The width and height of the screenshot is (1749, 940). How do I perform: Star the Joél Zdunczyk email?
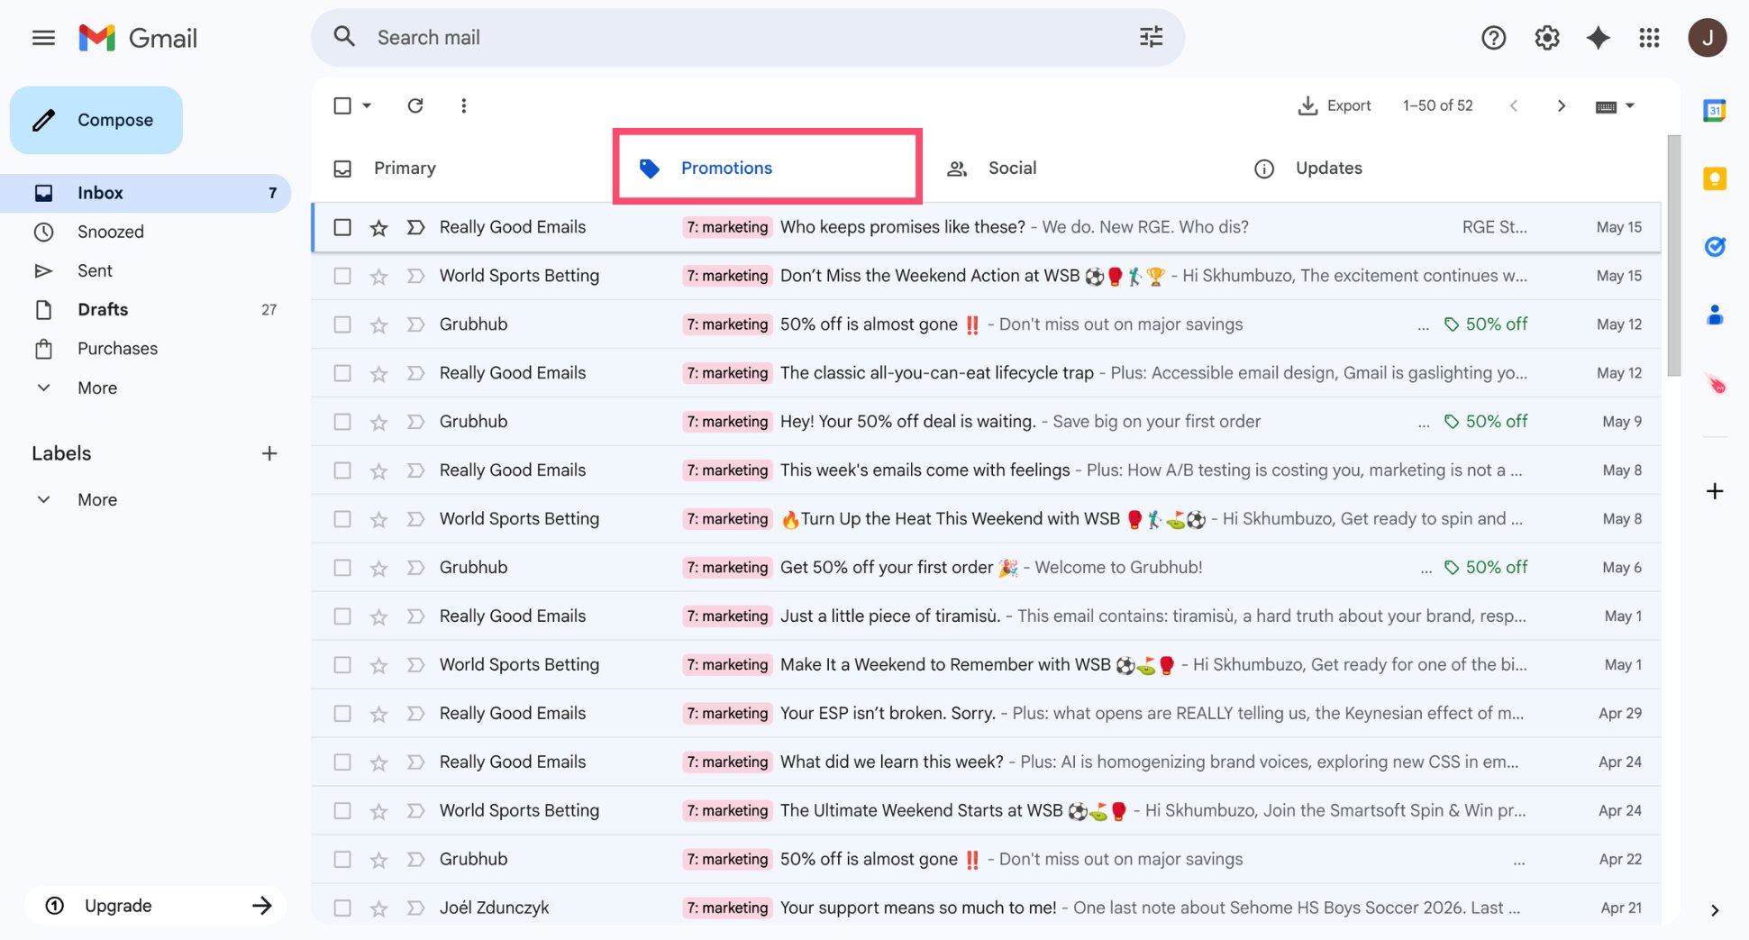378,908
